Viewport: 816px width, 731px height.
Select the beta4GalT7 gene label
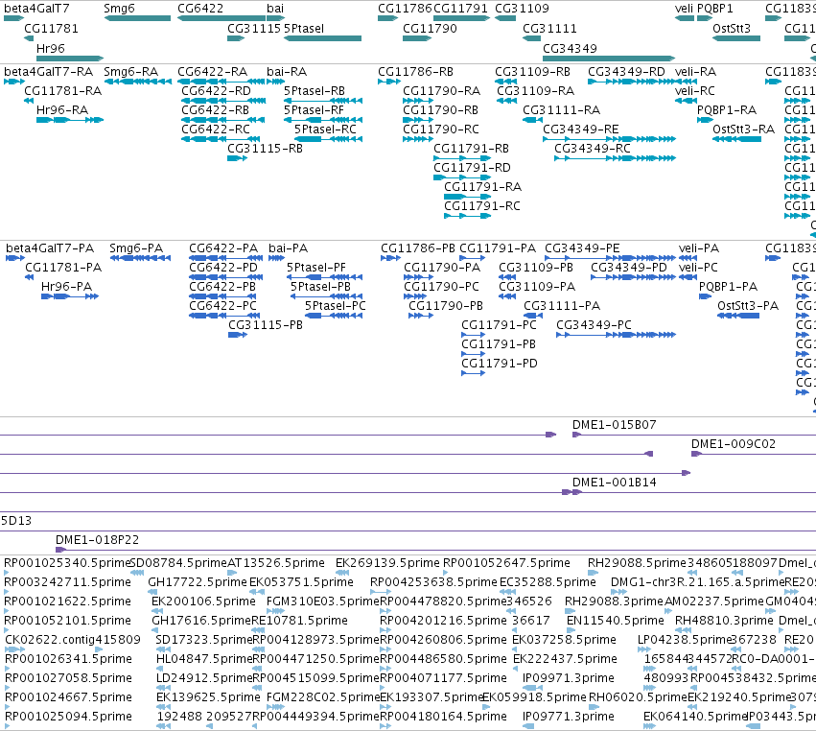(36, 9)
